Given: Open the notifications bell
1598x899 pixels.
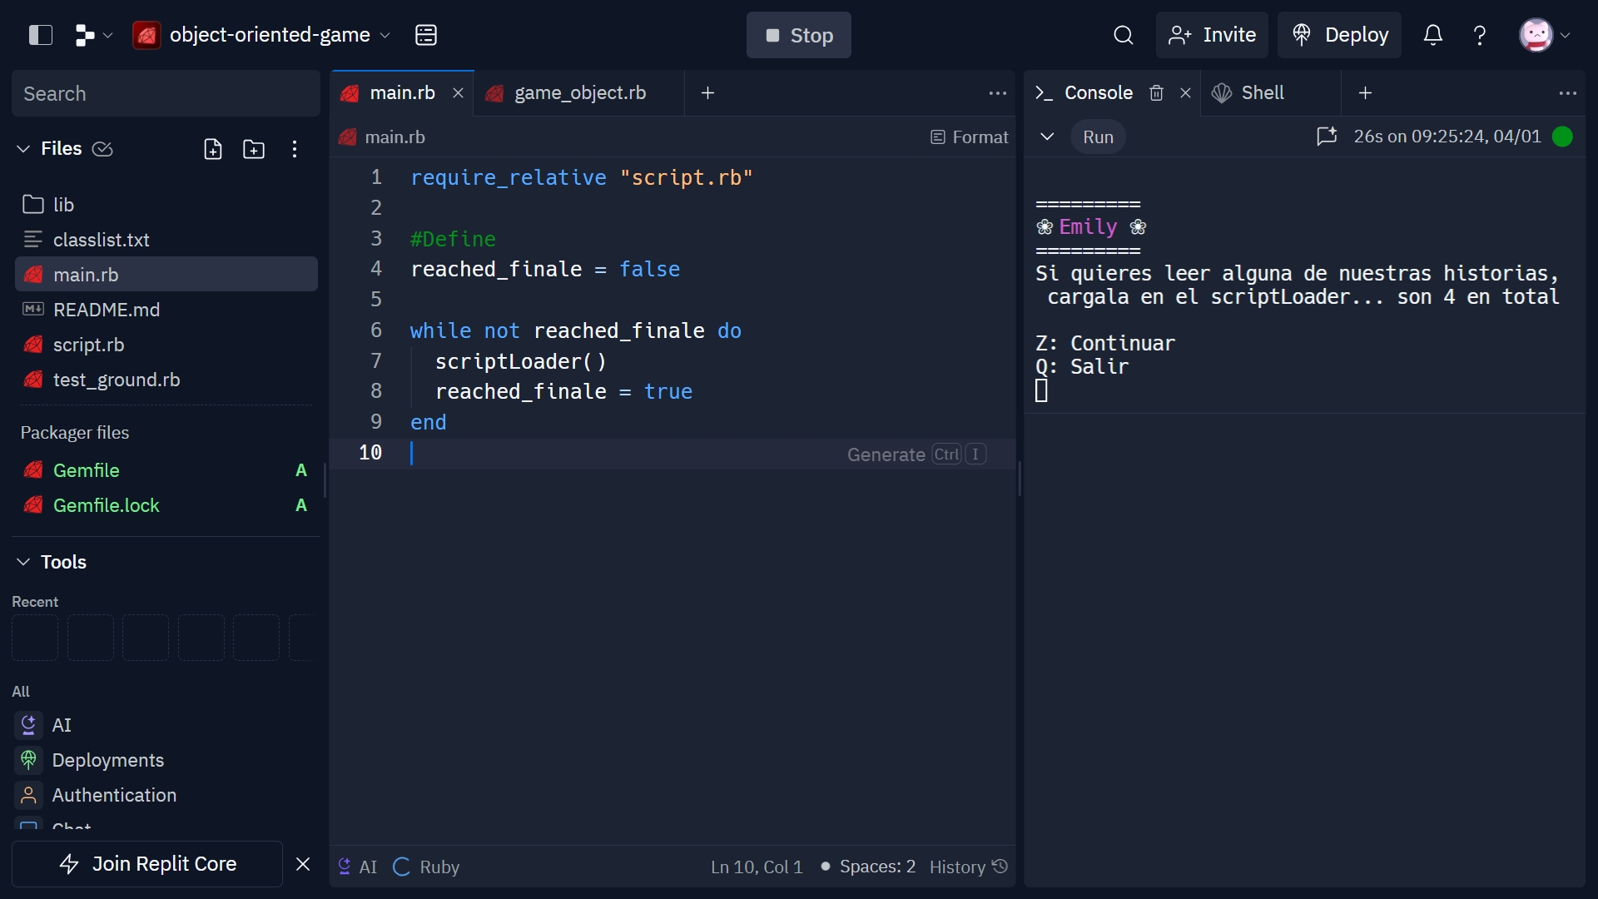Looking at the screenshot, I should [x=1432, y=35].
